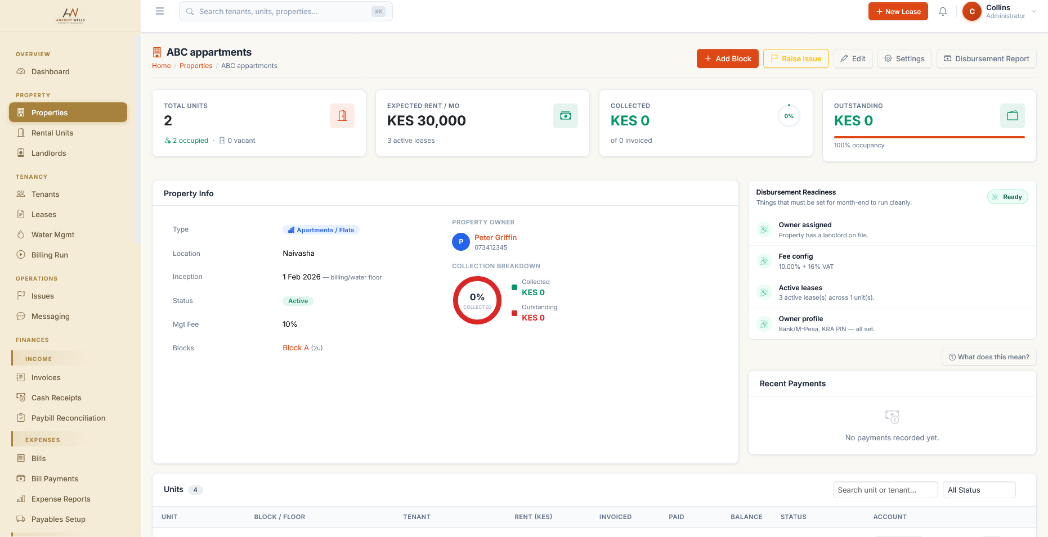Click the Total Units door icon
The image size is (1048, 537).
[x=342, y=116]
